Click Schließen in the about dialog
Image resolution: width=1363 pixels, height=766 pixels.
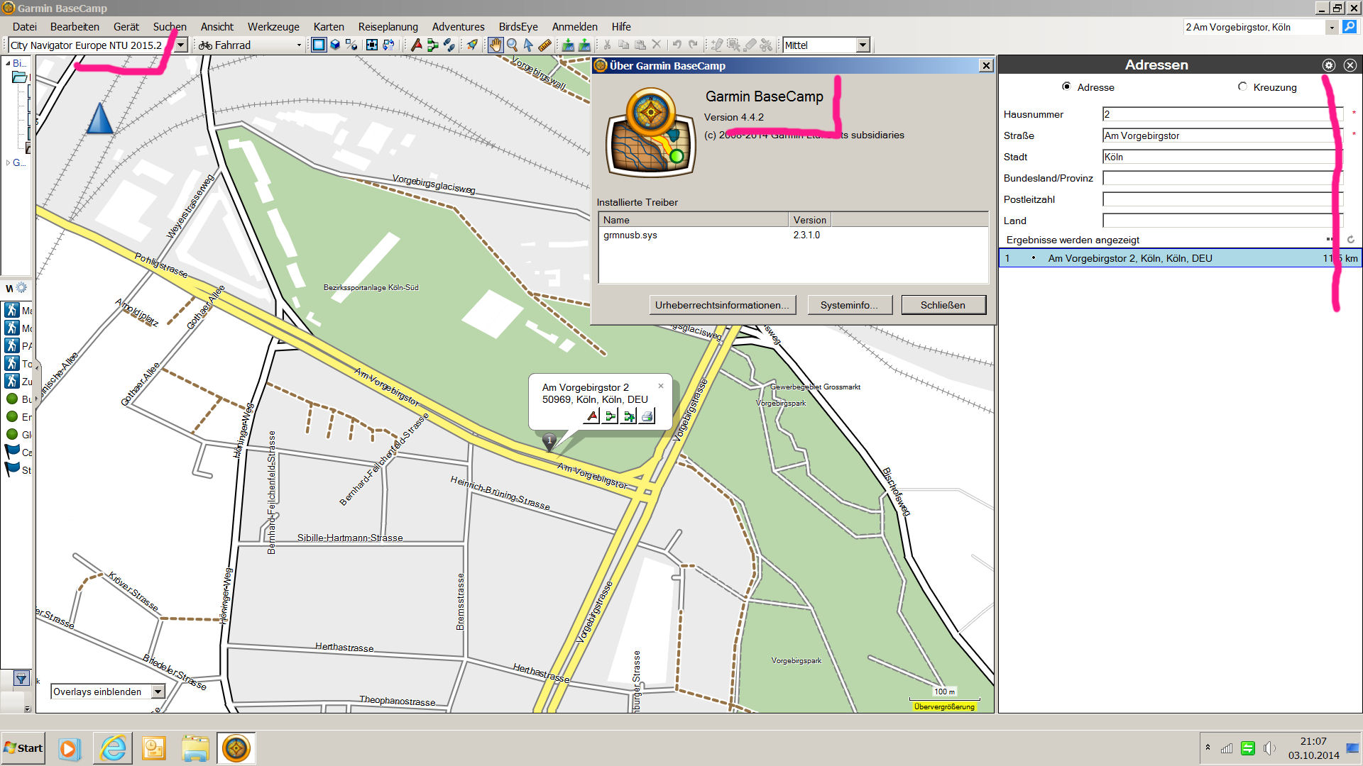coord(943,305)
